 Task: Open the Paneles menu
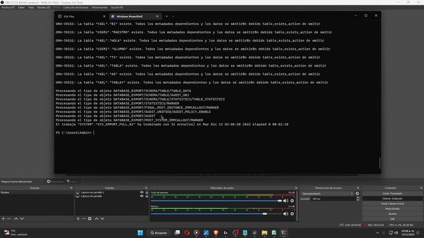pos(44,7)
